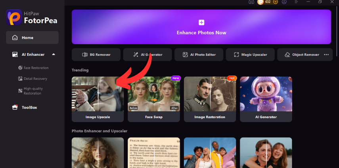
Task: Open the Image Upscale thumbnail
Action: pos(98,94)
